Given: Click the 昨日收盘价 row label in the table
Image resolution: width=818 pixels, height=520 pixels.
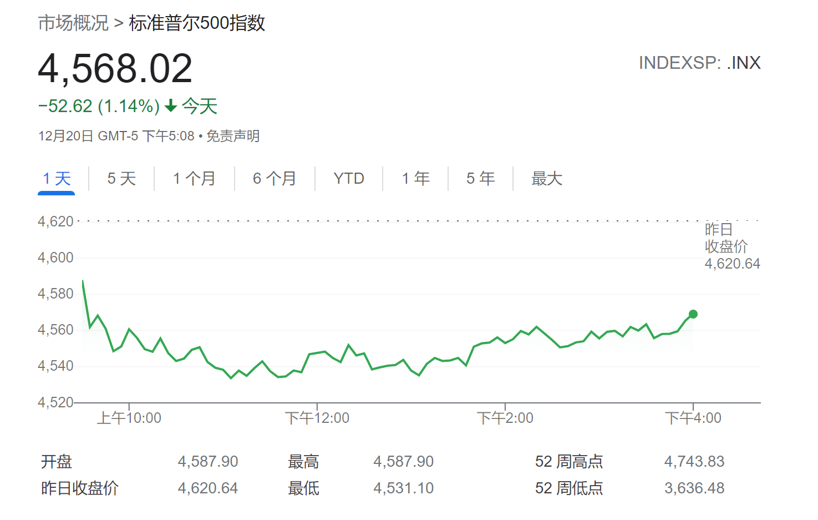Looking at the screenshot, I should (x=80, y=488).
